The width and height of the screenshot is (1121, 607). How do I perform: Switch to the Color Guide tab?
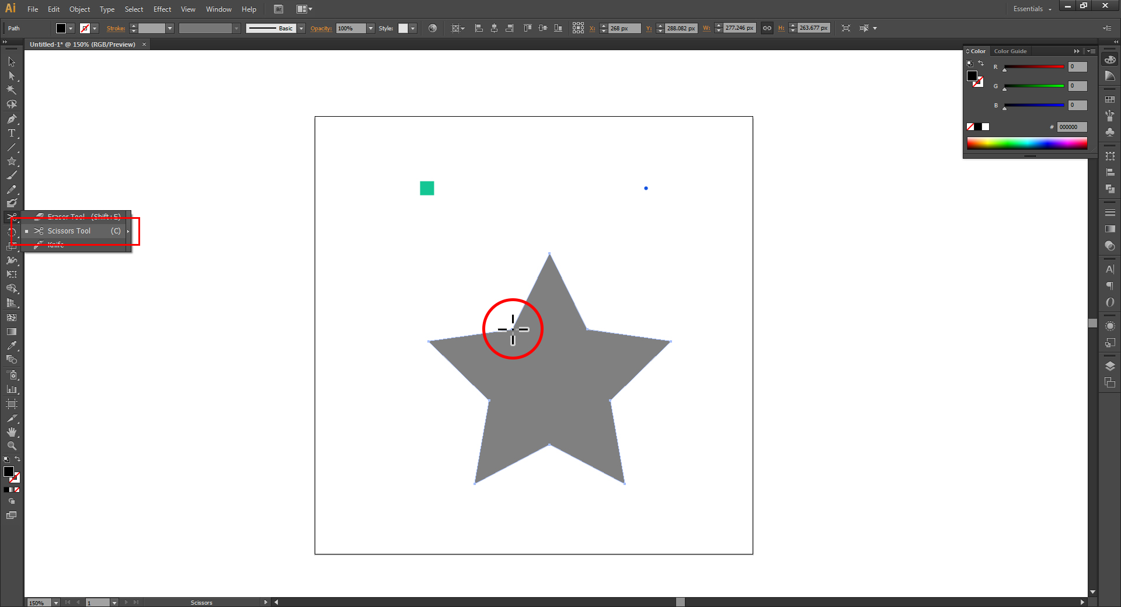pyautogui.click(x=1010, y=51)
